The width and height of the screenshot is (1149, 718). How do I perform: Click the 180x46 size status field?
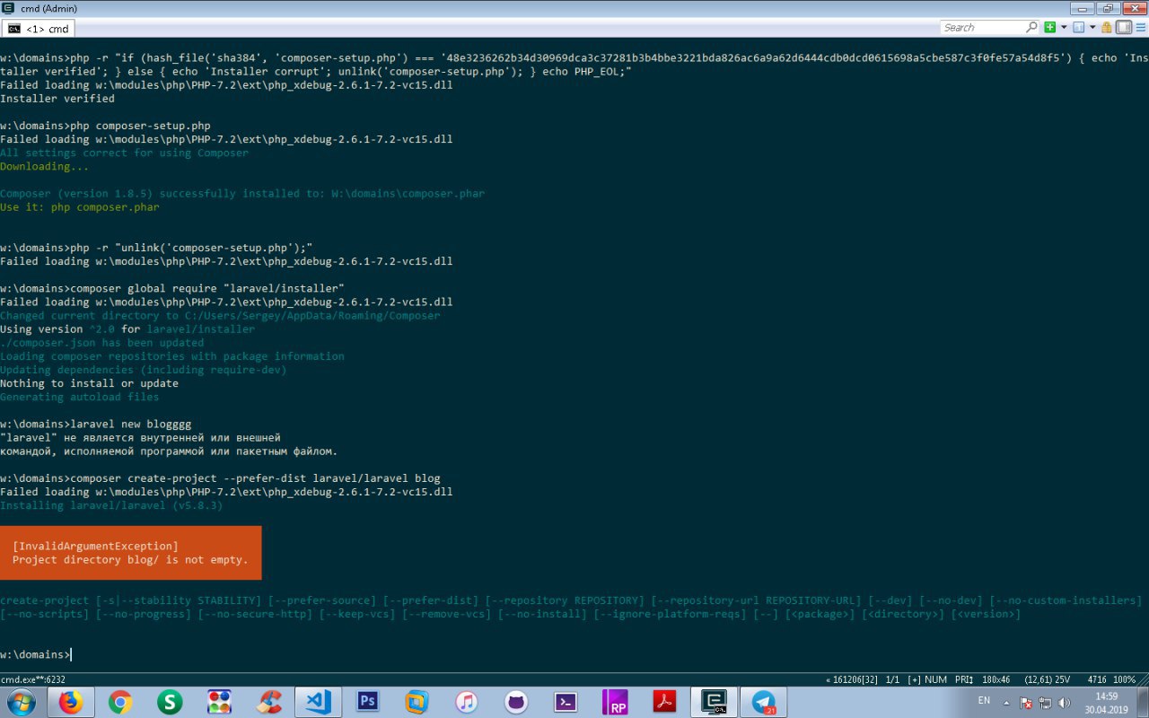pyautogui.click(x=998, y=679)
